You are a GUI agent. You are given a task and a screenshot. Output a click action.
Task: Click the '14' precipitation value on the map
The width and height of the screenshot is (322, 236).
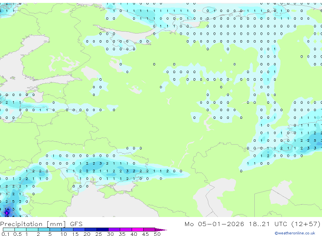point(7,209)
